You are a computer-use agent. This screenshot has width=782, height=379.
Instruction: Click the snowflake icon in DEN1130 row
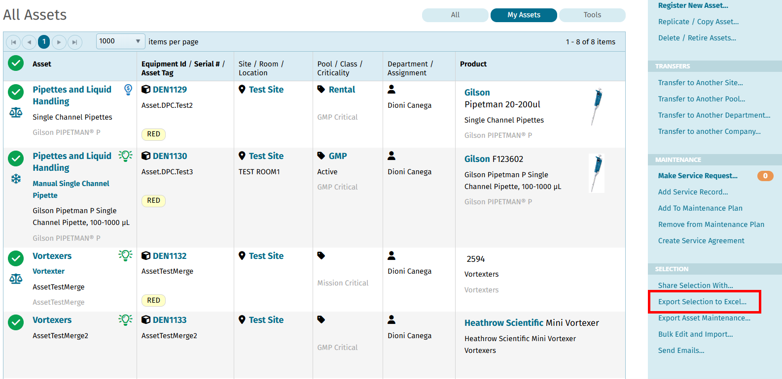16,179
